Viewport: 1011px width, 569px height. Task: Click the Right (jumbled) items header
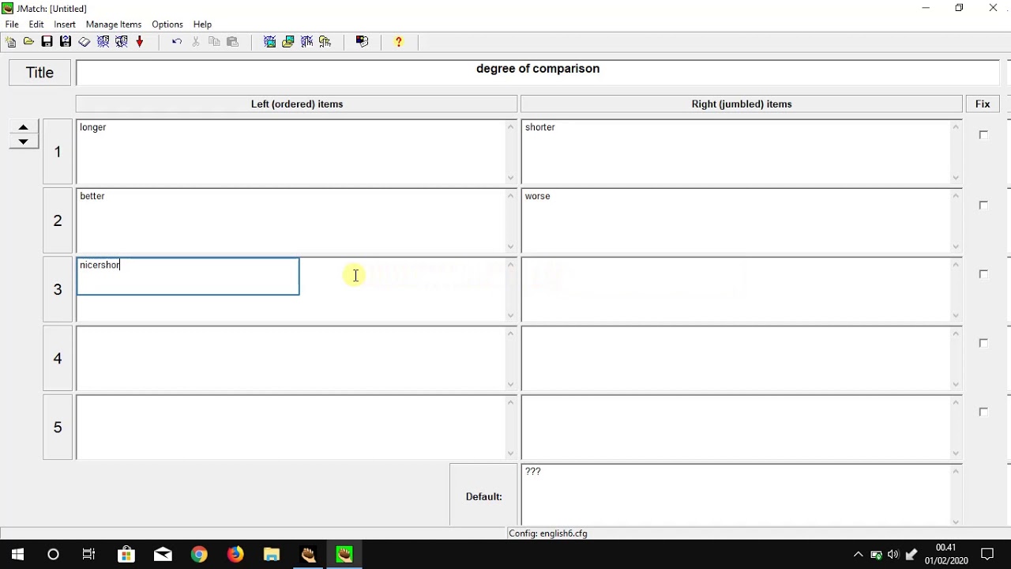pos(742,104)
